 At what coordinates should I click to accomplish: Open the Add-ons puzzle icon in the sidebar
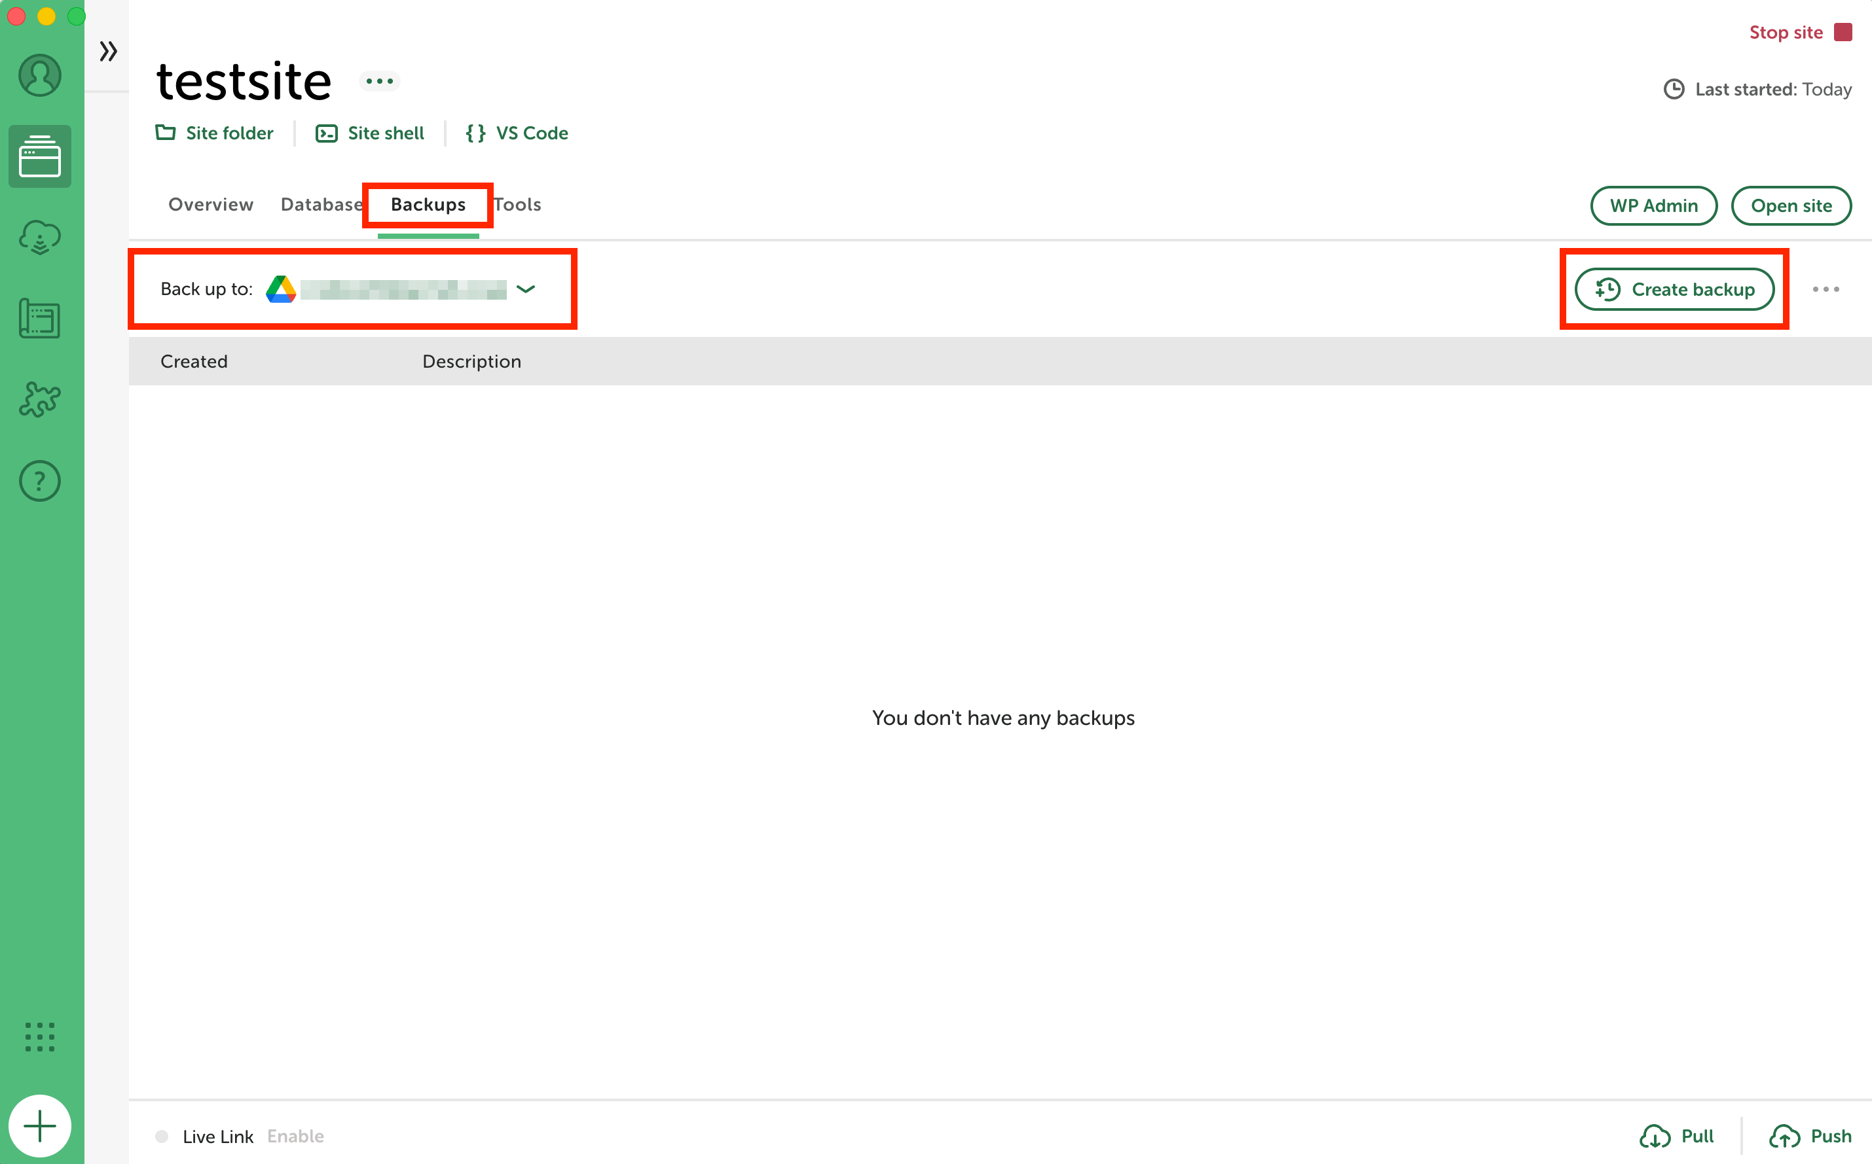(40, 400)
